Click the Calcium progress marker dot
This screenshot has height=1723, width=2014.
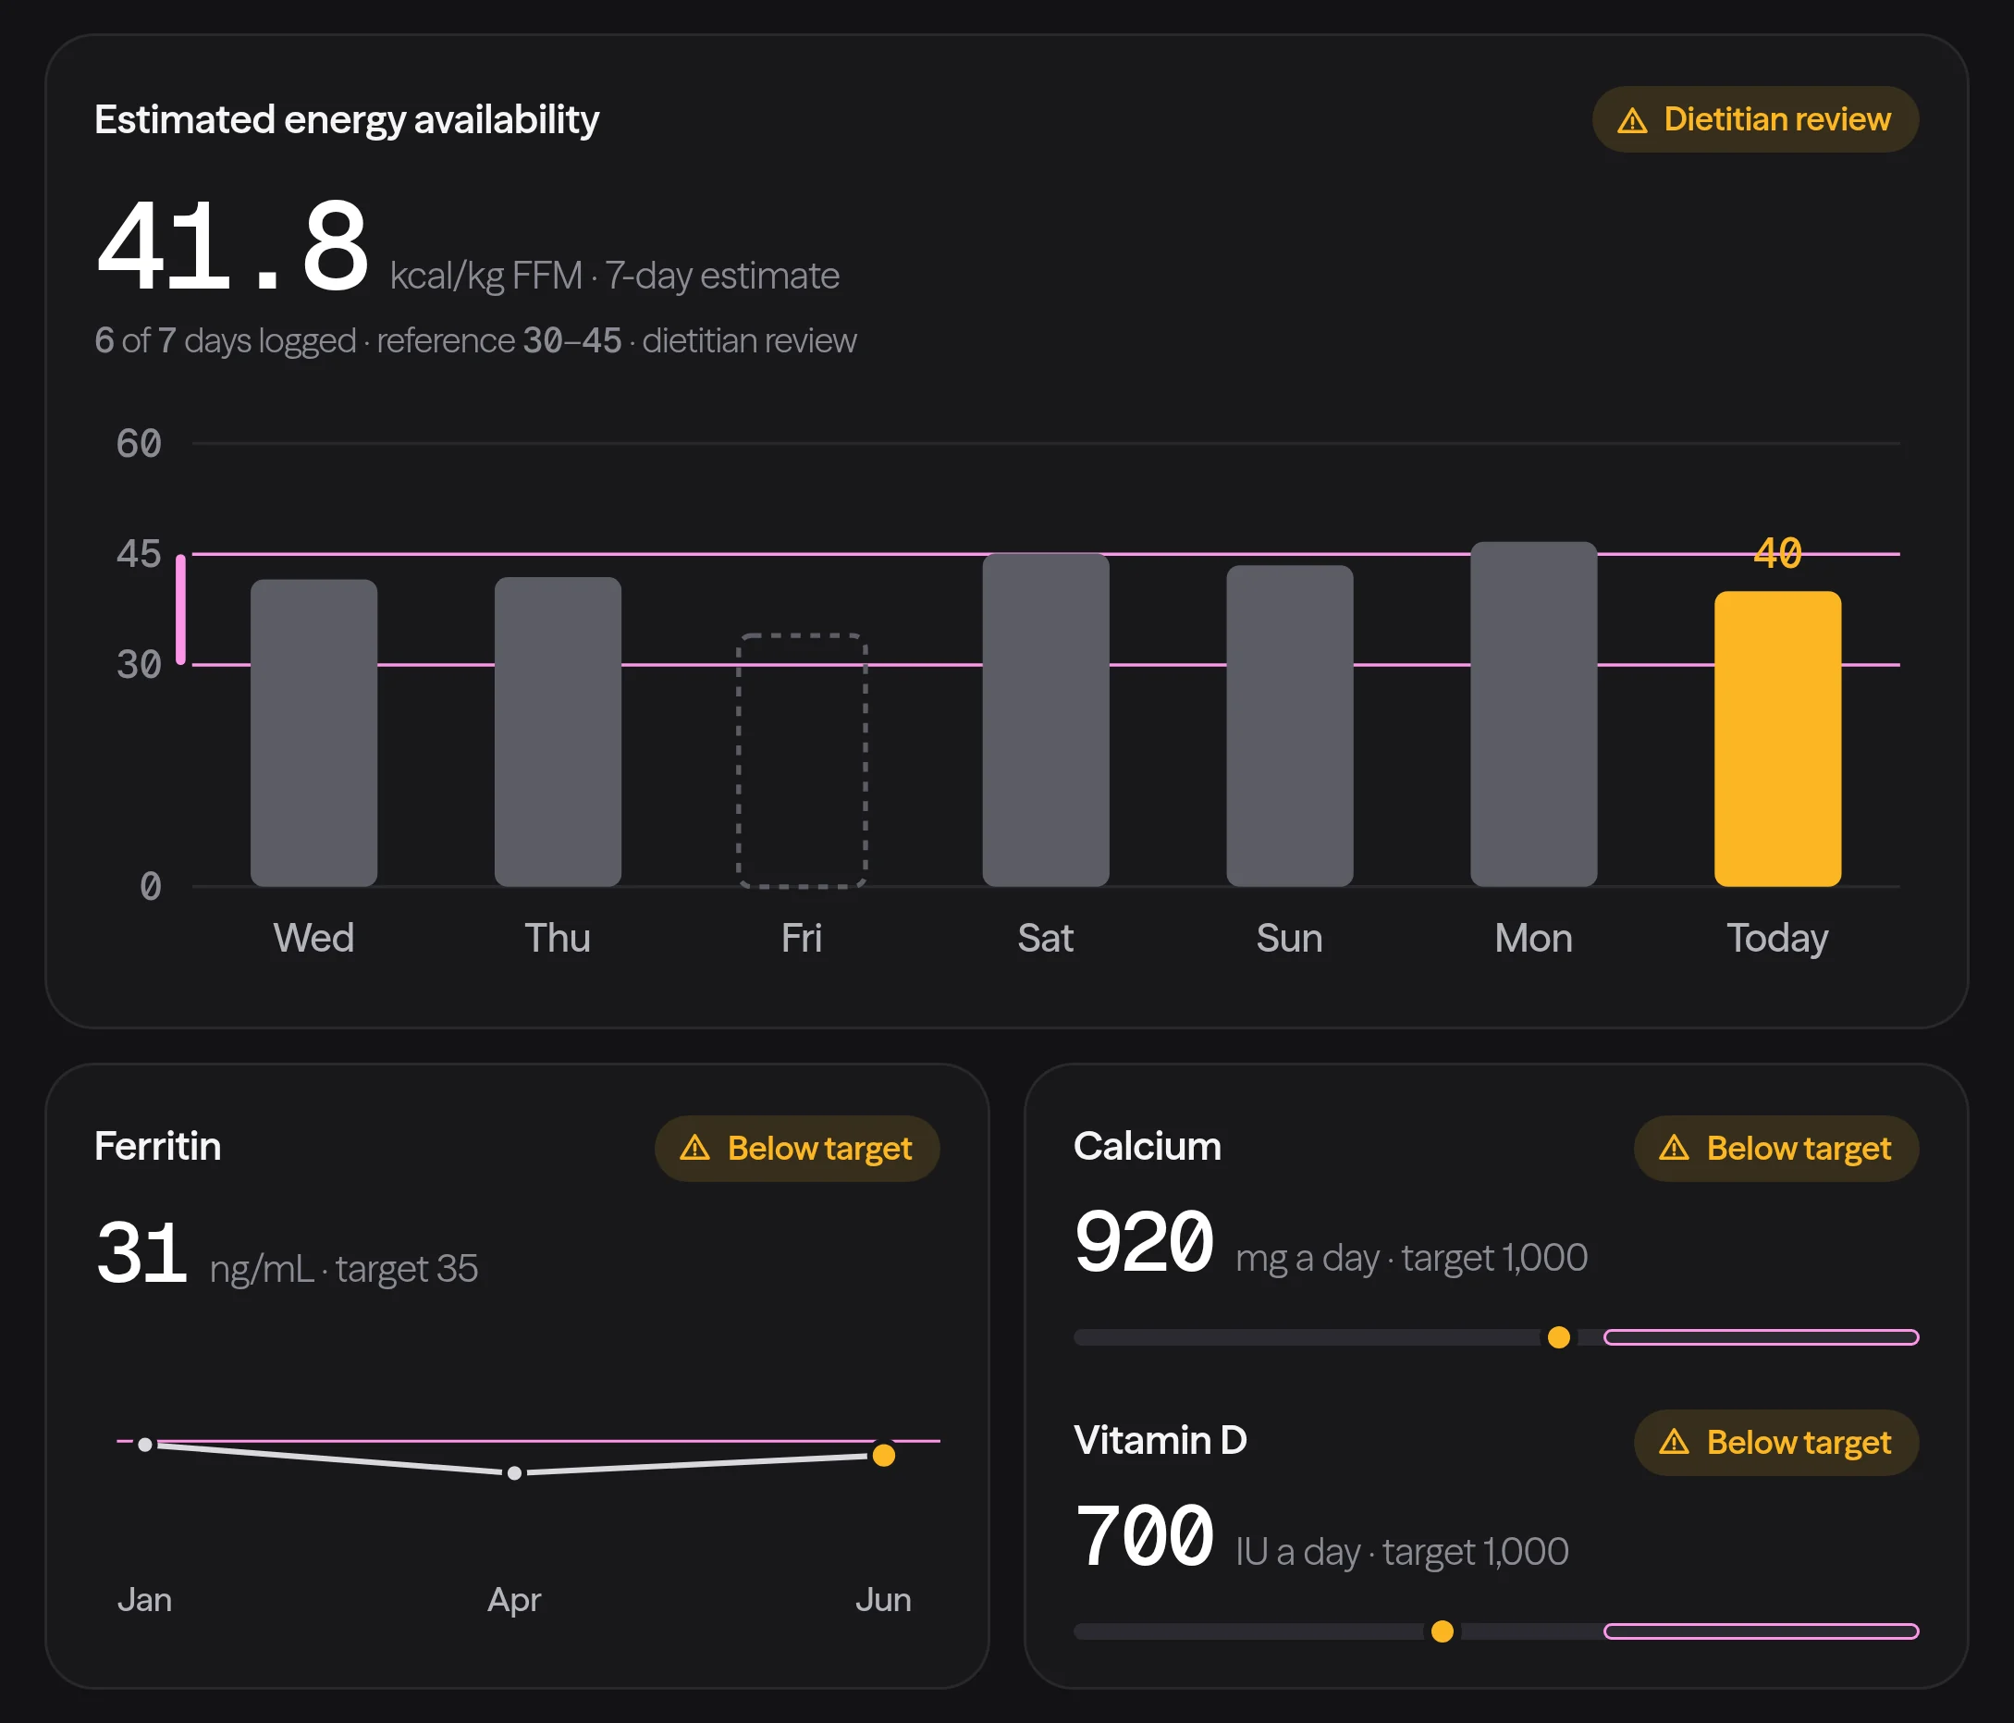point(1559,1337)
